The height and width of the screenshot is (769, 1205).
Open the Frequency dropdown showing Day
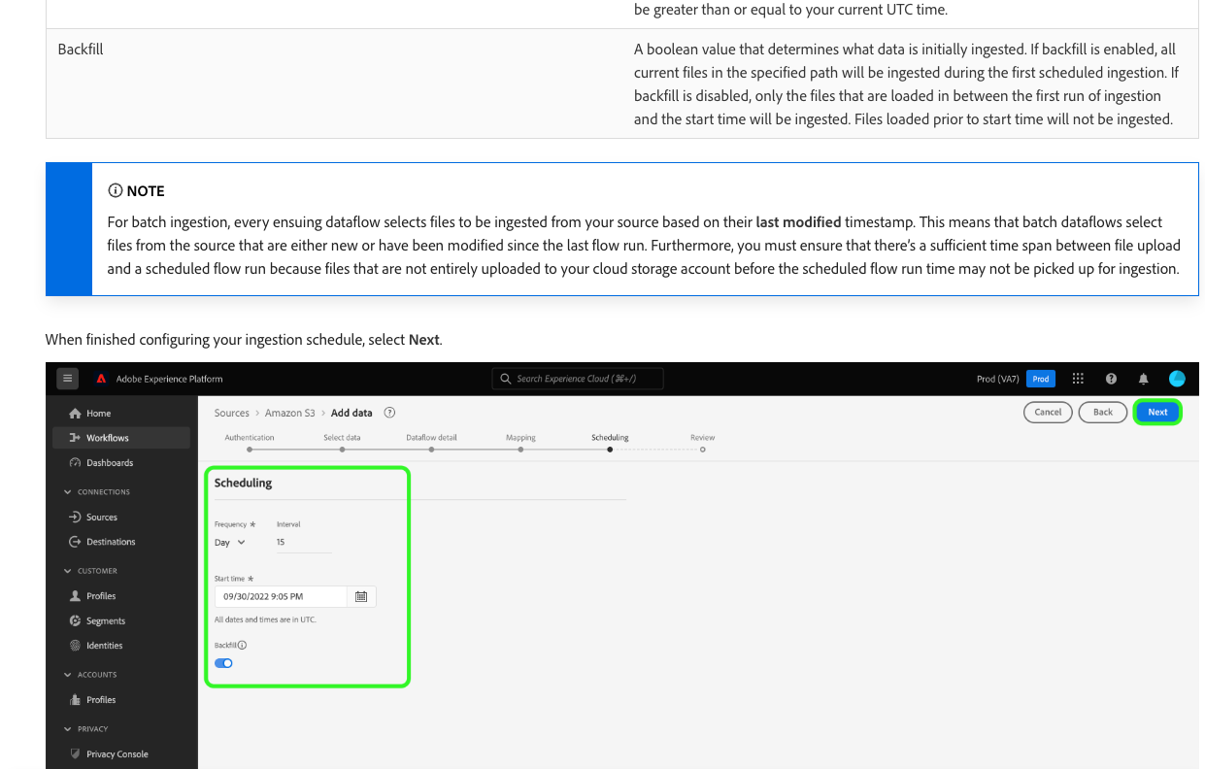pyautogui.click(x=230, y=542)
